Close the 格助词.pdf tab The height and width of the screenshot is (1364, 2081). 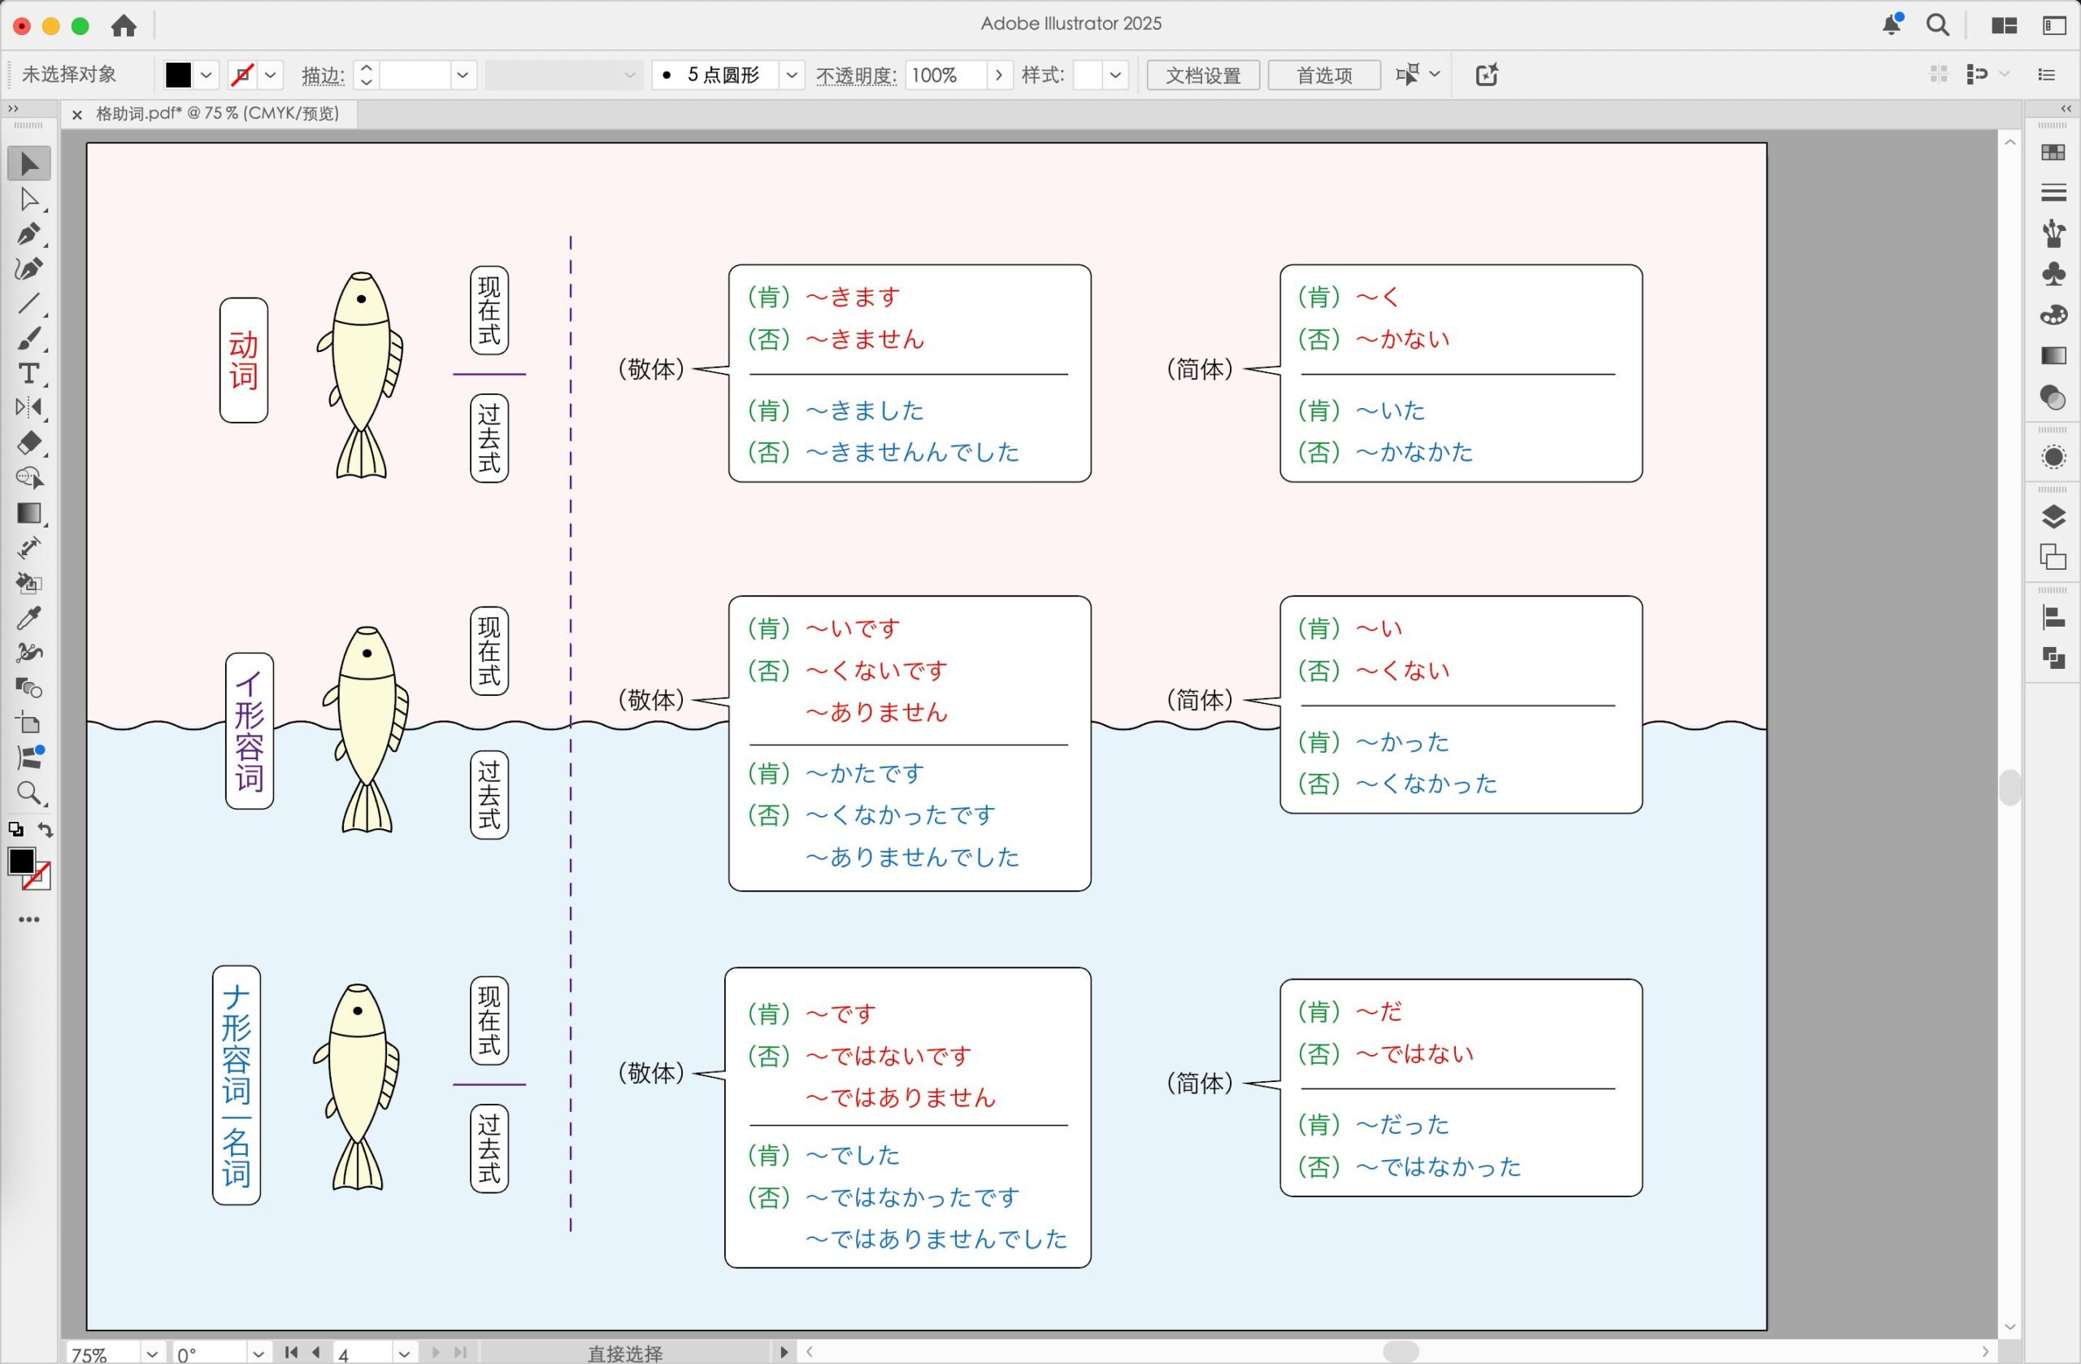point(77,115)
